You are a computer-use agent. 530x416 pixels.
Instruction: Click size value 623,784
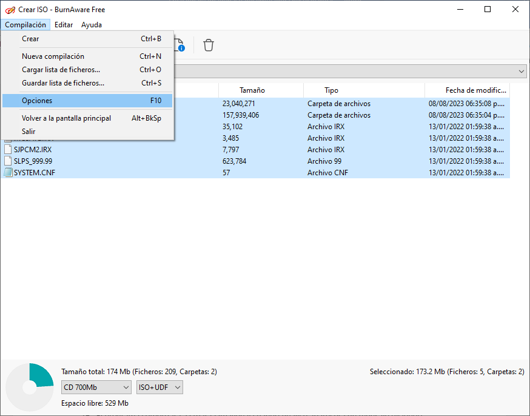tap(234, 161)
